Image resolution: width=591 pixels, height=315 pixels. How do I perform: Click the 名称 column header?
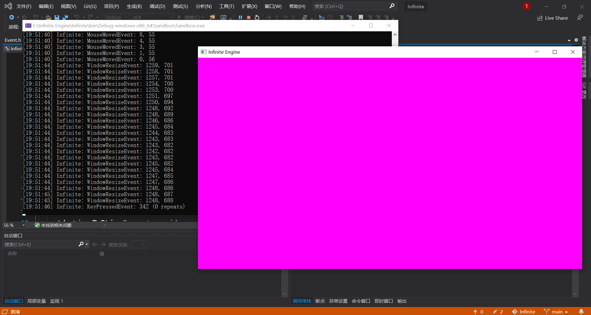tap(12, 254)
